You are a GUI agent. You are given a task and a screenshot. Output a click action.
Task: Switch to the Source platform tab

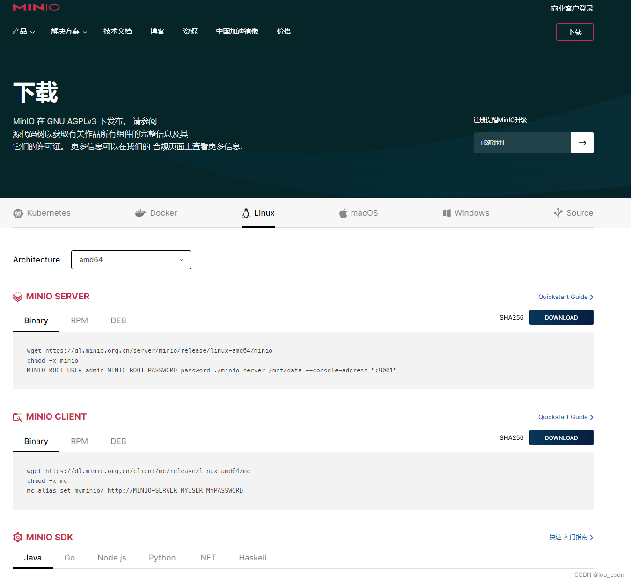tap(573, 213)
